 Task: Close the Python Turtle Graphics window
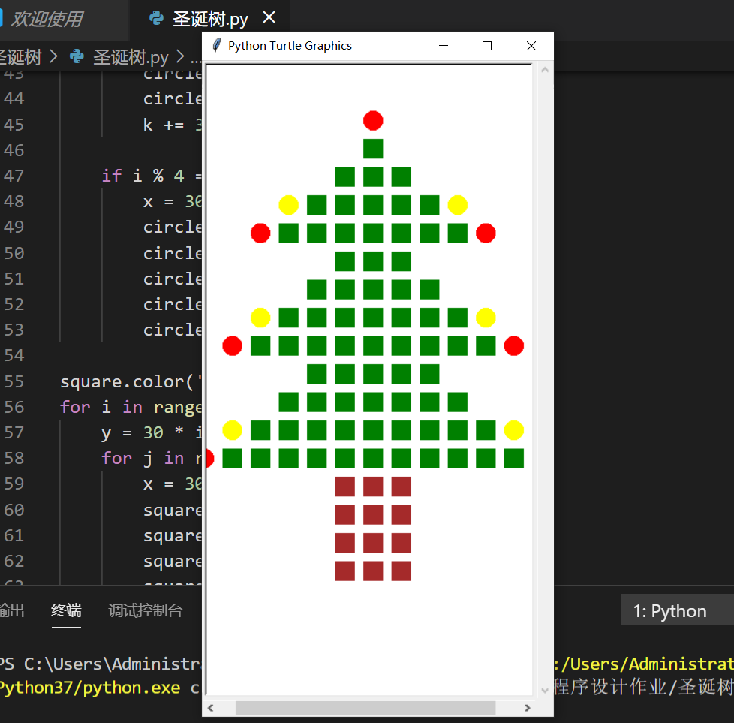(531, 46)
